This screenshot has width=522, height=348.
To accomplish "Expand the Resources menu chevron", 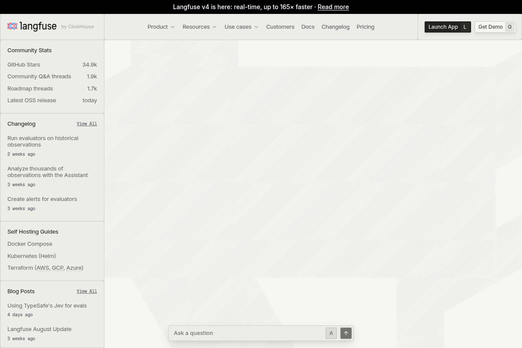I will pyautogui.click(x=214, y=27).
